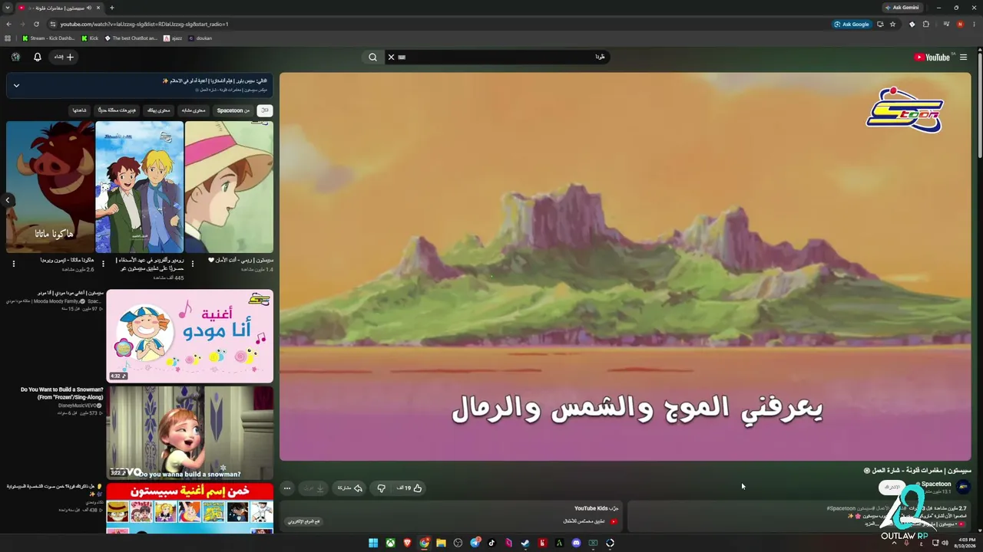This screenshot has width=983, height=552.
Task: Open the 'The best ChatBot an...' bookmark
Action: [131, 38]
